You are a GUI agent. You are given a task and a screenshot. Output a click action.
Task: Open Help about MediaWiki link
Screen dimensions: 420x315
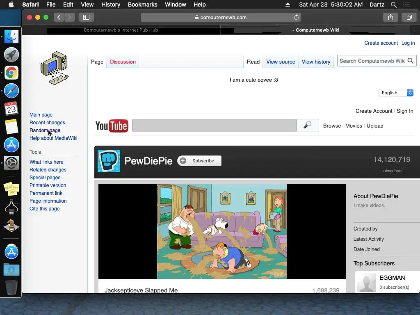pos(53,138)
